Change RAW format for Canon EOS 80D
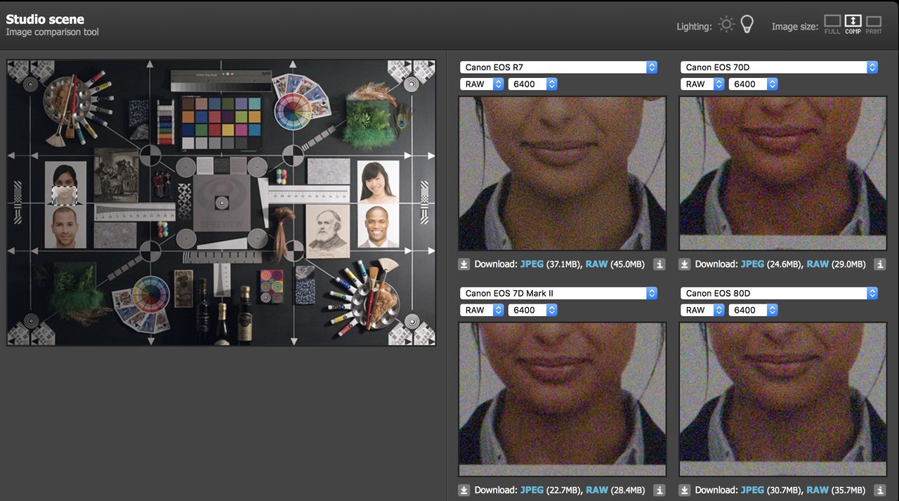Screen dimensions: 899x501 pyautogui.click(x=703, y=310)
